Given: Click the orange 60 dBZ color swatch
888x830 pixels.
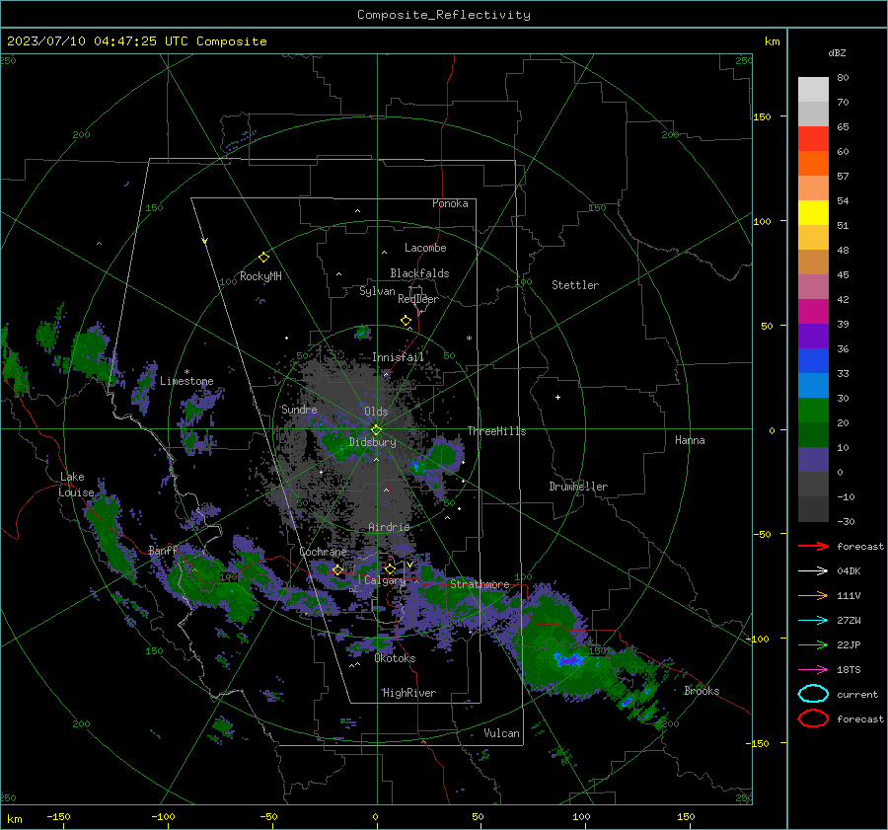Looking at the screenshot, I should 813,163.
